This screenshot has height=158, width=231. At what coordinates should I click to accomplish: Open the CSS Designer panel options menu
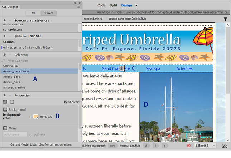tap(78, 6)
